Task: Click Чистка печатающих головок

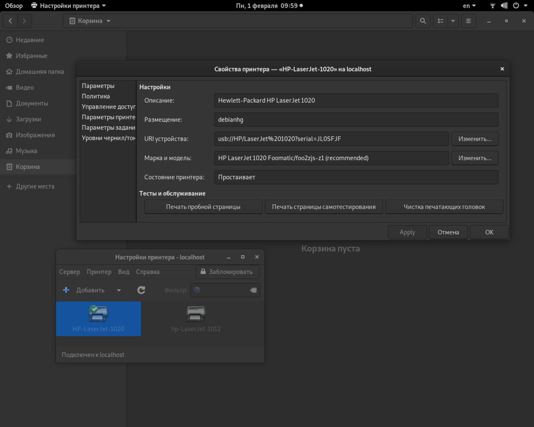Action: click(444, 207)
